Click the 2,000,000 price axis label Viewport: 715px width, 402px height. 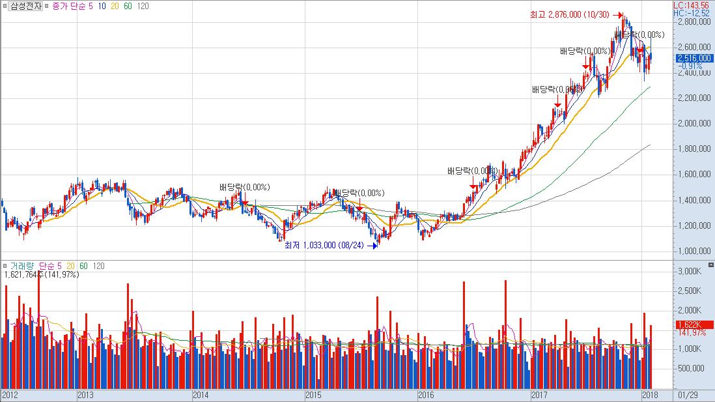pos(694,123)
